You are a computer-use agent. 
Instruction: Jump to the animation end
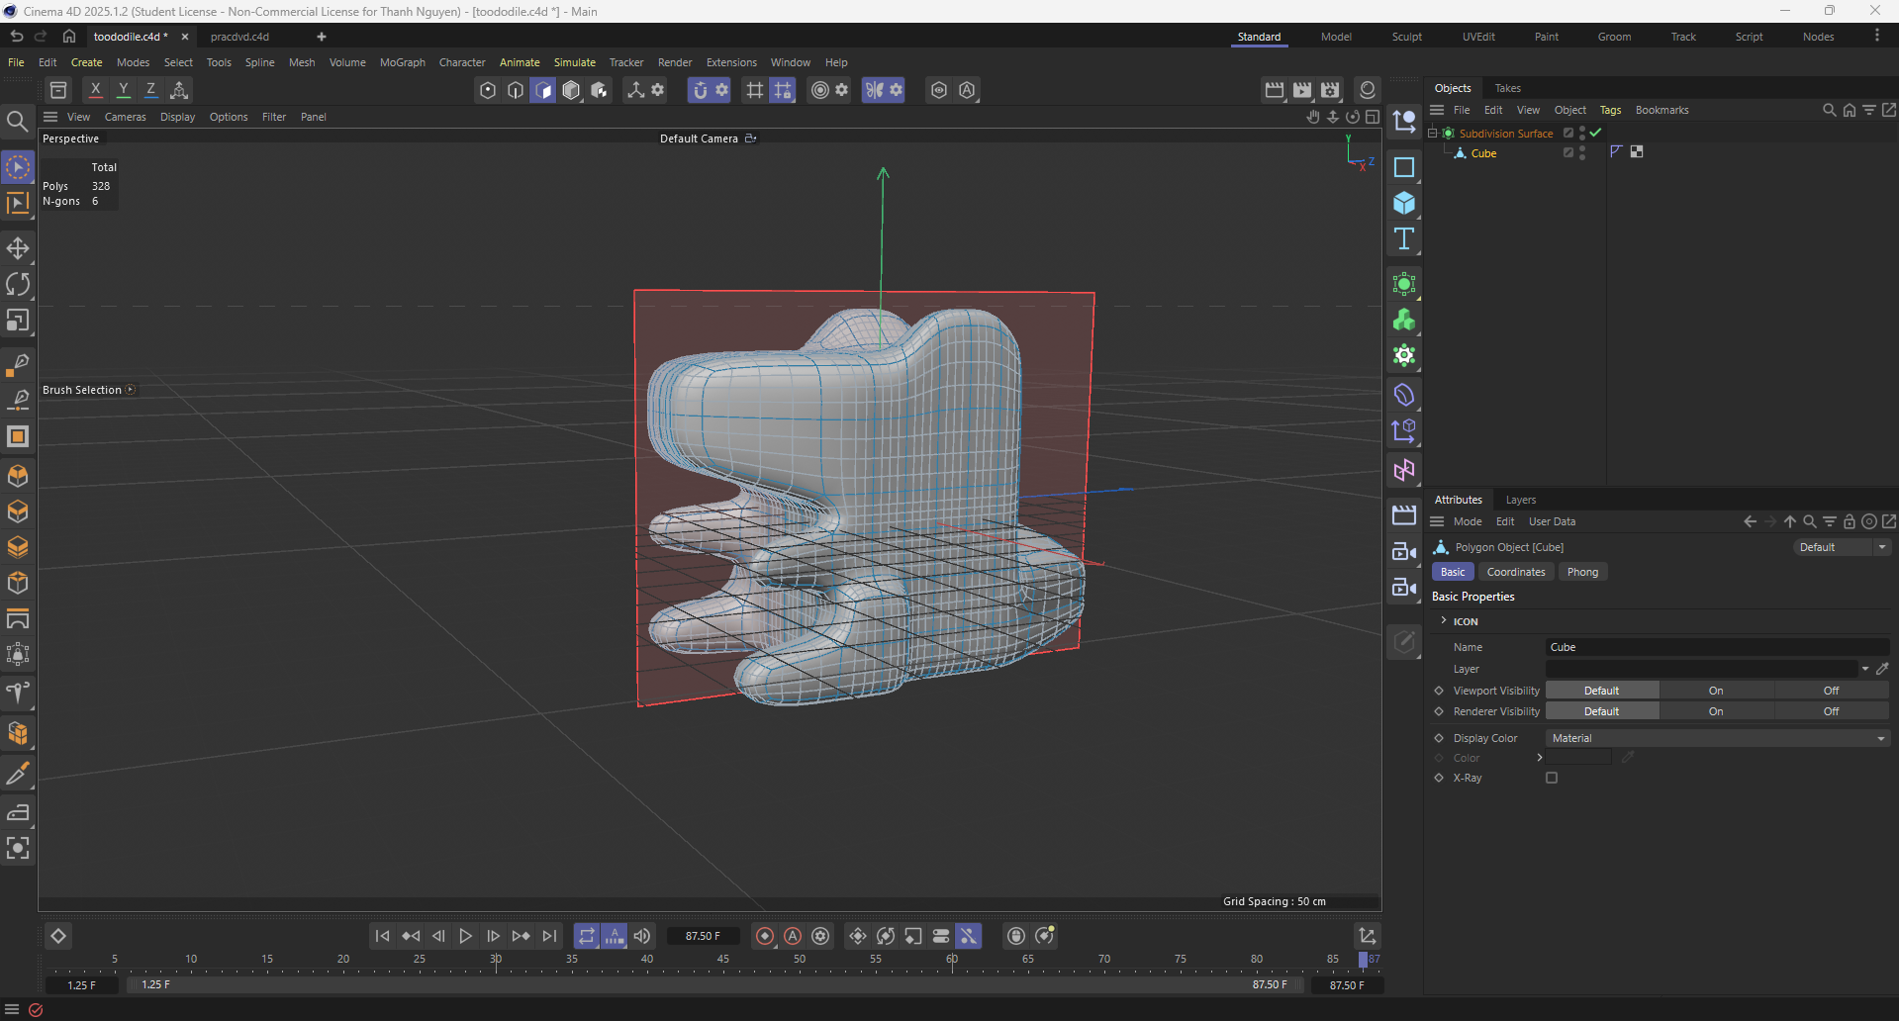tap(549, 936)
